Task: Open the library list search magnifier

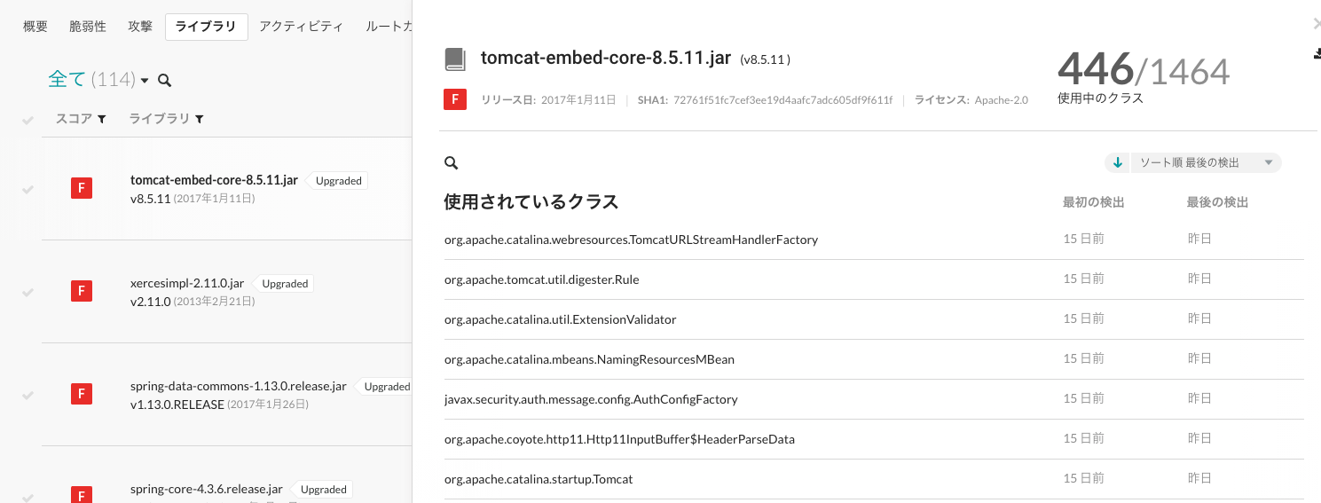Action: [x=164, y=81]
